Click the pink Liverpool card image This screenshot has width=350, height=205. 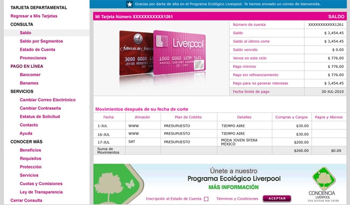179,53
